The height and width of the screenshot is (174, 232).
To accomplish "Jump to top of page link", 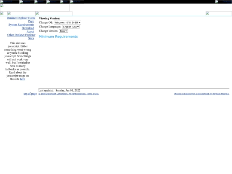I will tap(30, 94).
